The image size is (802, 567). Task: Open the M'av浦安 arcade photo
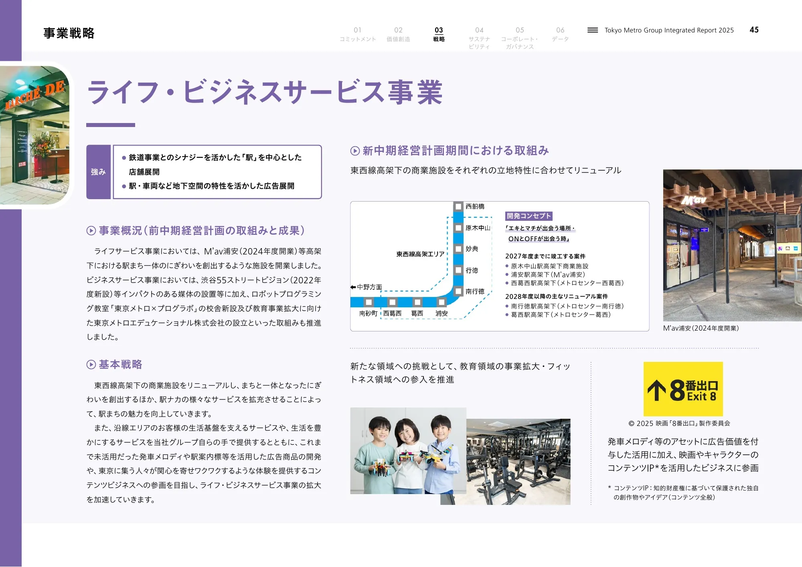pos(732,245)
